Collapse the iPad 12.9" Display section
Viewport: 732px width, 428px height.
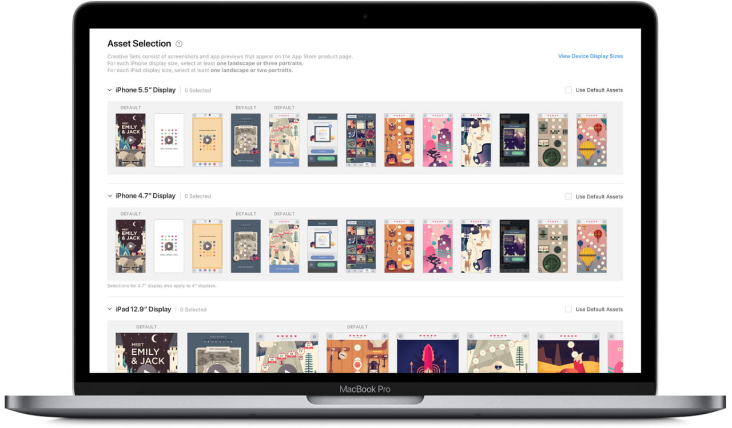coord(109,309)
